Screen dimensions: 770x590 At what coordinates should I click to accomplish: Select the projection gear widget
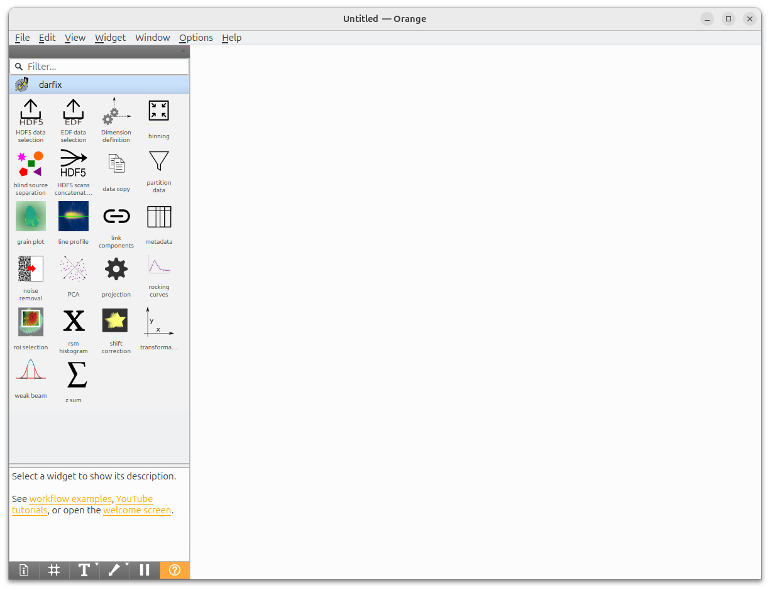116,276
